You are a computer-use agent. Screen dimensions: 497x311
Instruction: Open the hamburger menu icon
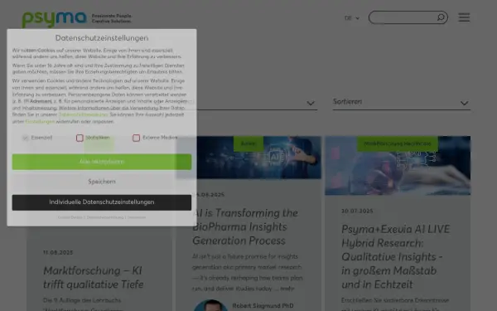(x=464, y=17)
